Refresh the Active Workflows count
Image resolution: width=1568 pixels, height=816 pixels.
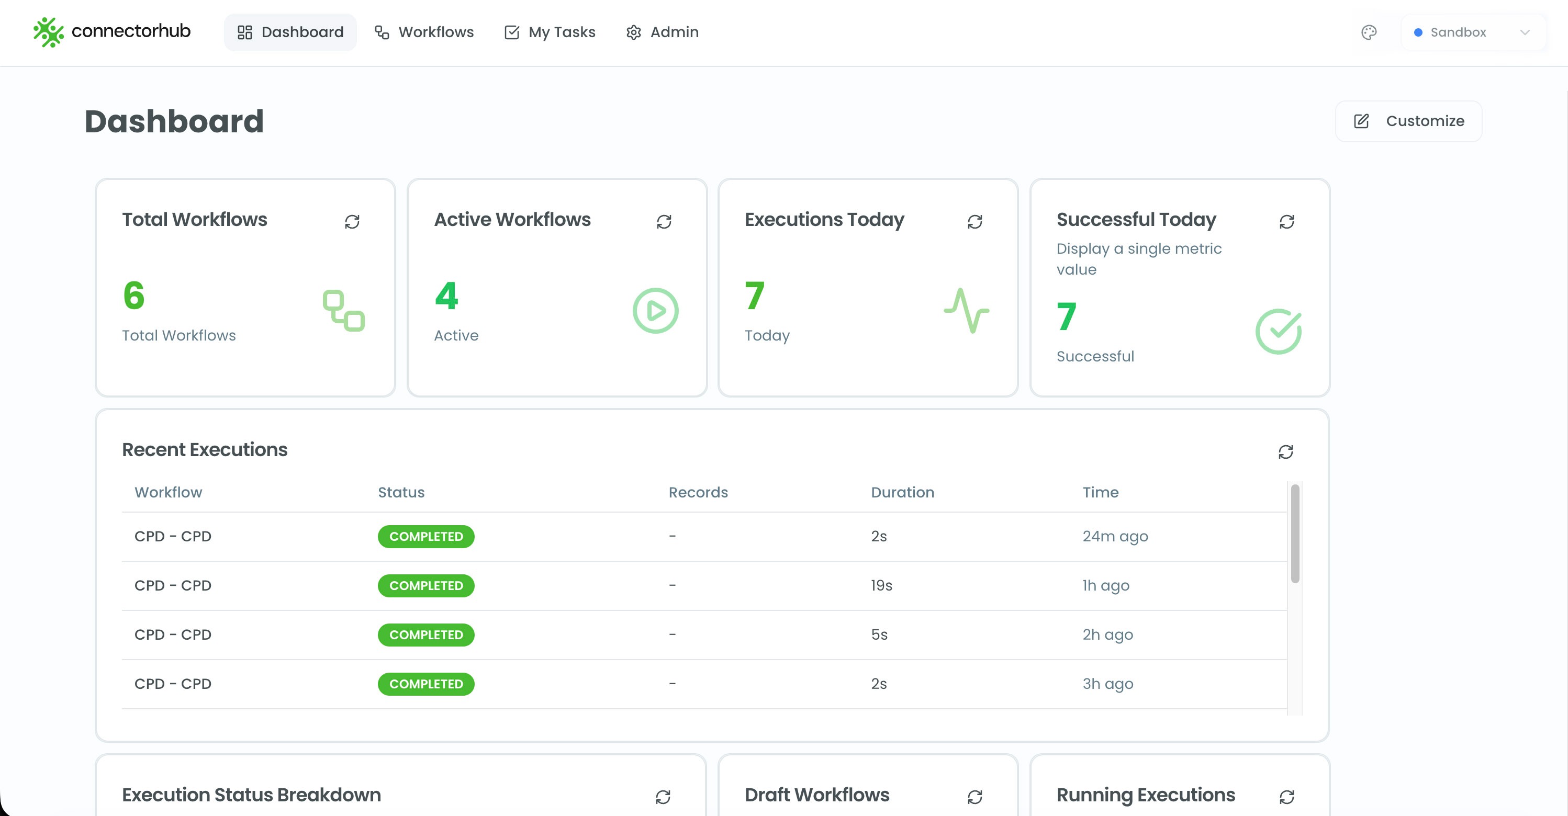click(664, 221)
